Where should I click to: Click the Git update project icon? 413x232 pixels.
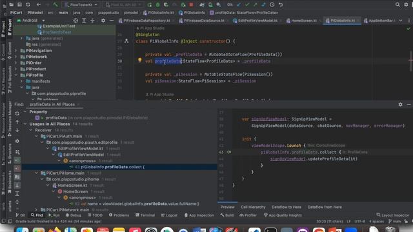239,5
